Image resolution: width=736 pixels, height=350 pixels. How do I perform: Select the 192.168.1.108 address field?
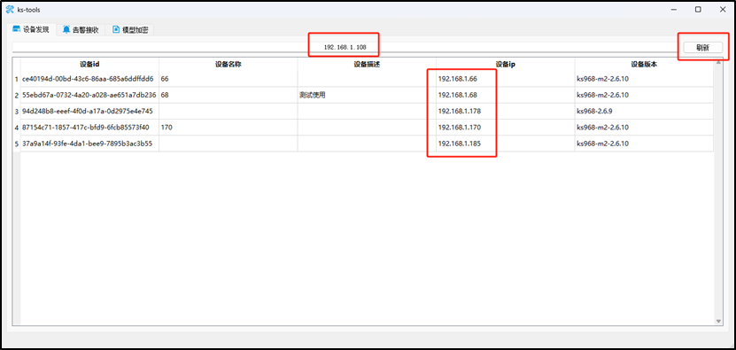point(345,48)
